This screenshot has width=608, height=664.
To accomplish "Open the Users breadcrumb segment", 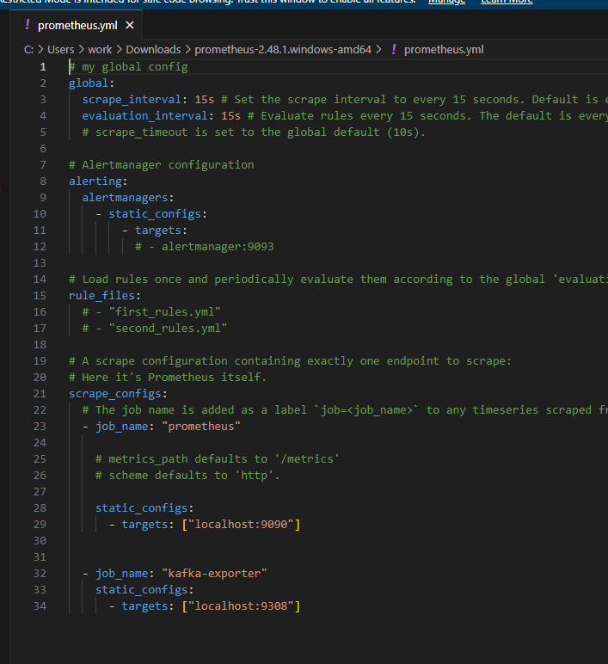I will [60, 50].
